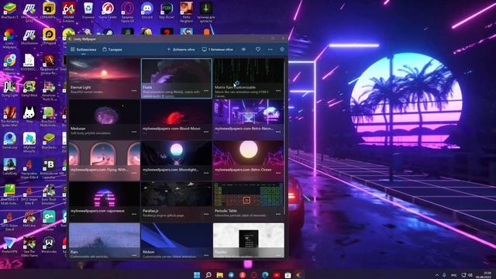Image resolution: width=496 pixels, height=279 pixels.
Task: Click the LDPlayer4 desktop icon
Action: (49, 37)
